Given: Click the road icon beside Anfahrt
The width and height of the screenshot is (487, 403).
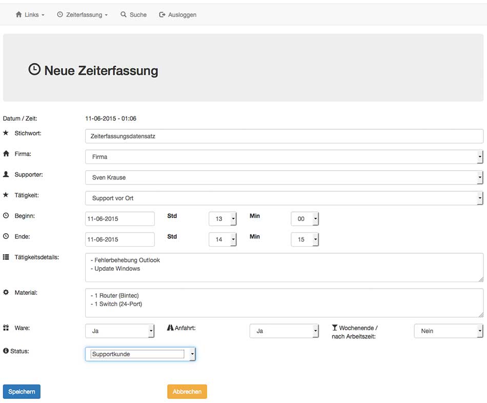Looking at the screenshot, I should [170, 328].
